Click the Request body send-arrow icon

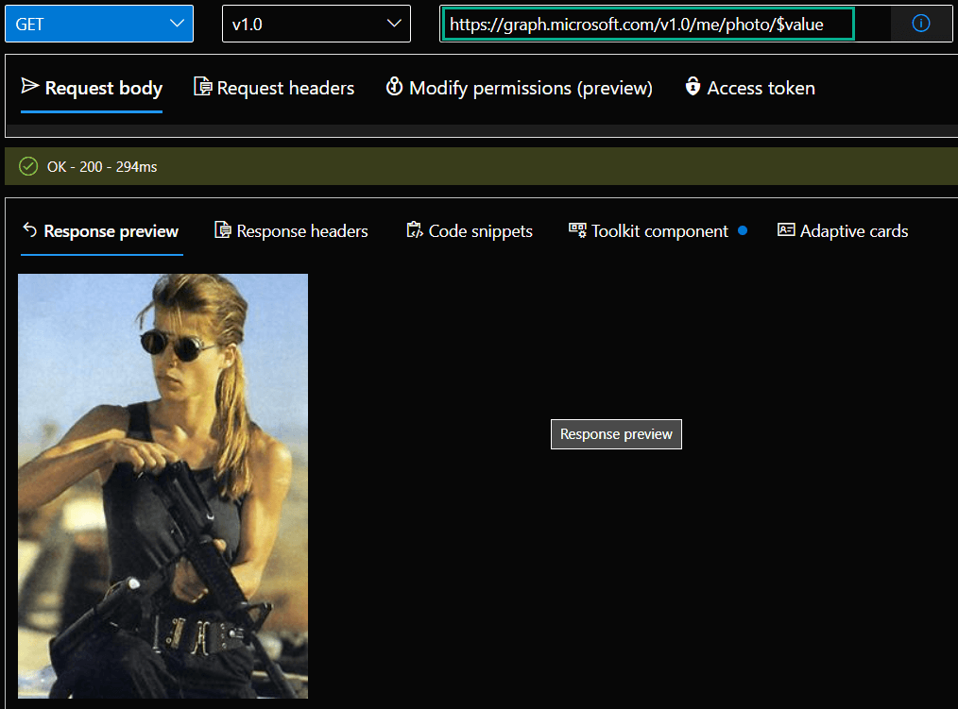pos(30,86)
